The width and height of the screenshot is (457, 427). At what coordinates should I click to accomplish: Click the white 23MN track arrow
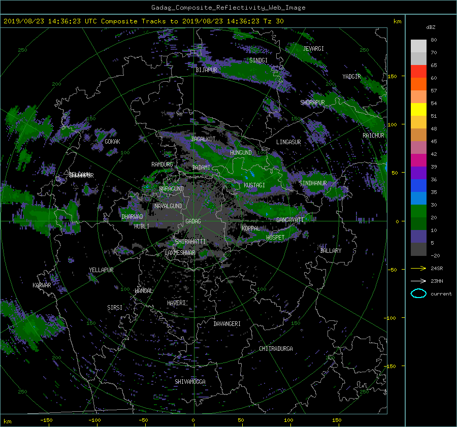point(418,281)
